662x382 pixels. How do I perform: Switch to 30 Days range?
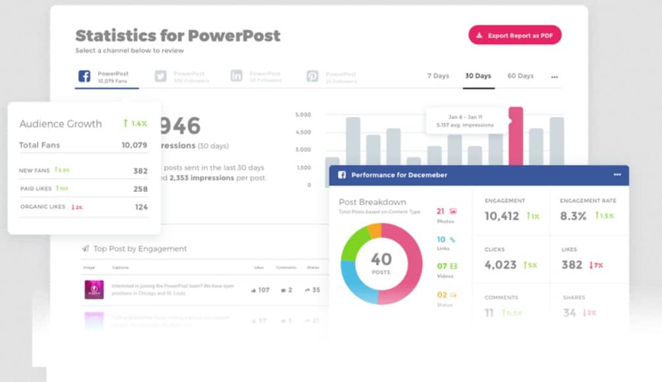tap(478, 76)
